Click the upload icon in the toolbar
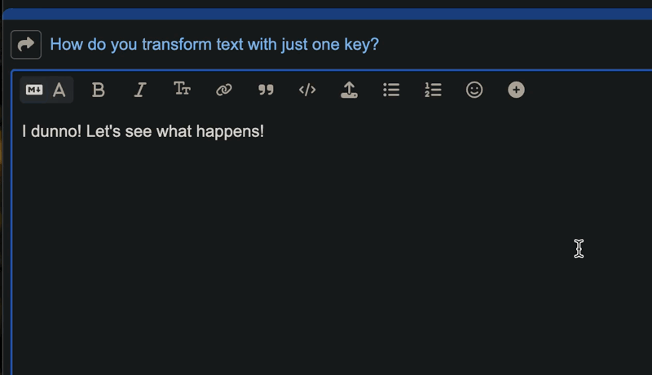Viewport: 652px width, 375px height. click(x=349, y=90)
